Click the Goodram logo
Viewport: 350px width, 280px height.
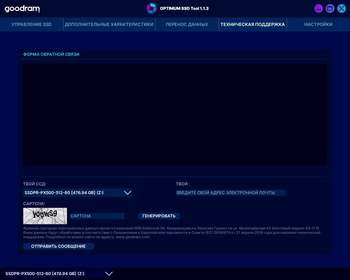click(x=22, y=9)
